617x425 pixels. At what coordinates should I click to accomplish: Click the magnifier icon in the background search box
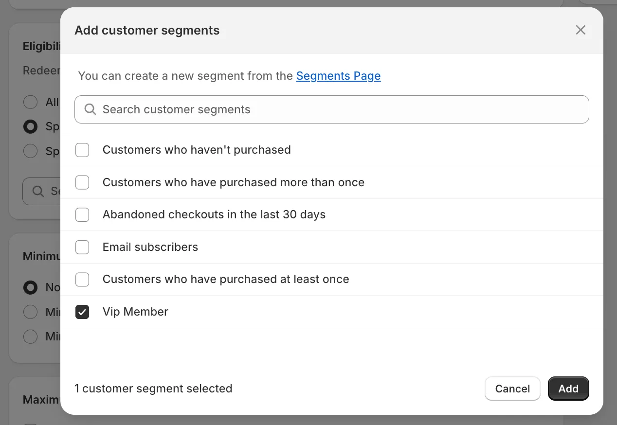click(x=38, y=191)
